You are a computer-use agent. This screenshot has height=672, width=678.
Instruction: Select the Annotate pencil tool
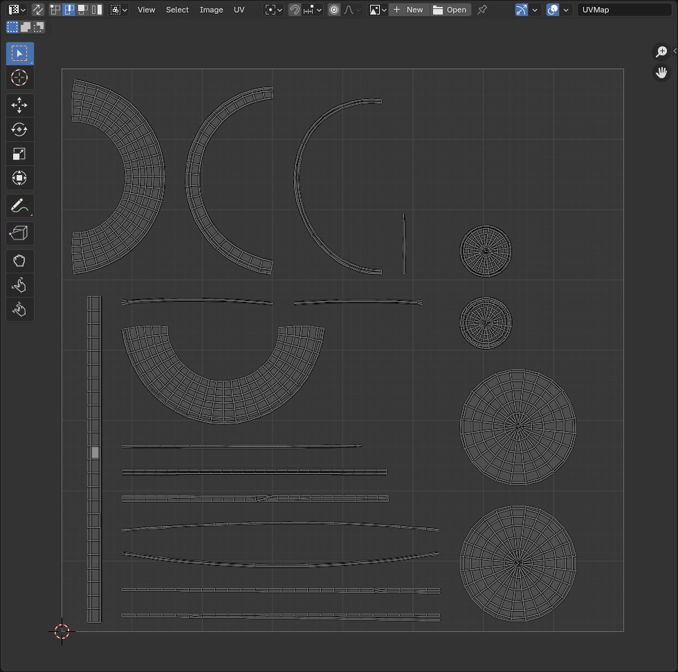19,206
